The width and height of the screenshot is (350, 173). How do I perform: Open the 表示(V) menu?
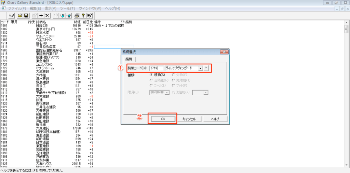point(51,9)
